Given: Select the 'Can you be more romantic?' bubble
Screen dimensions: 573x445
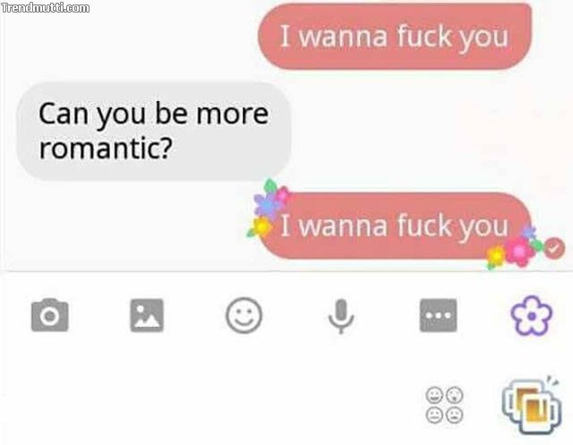Looking at the screenshot, I should (153, 131).
